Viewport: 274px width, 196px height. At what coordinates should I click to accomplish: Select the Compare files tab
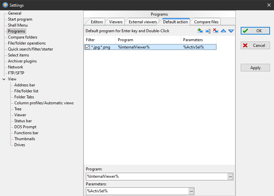(x=206, y=22)
